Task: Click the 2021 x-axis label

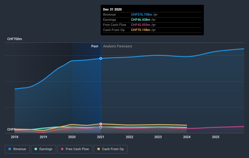Action: 101,137
